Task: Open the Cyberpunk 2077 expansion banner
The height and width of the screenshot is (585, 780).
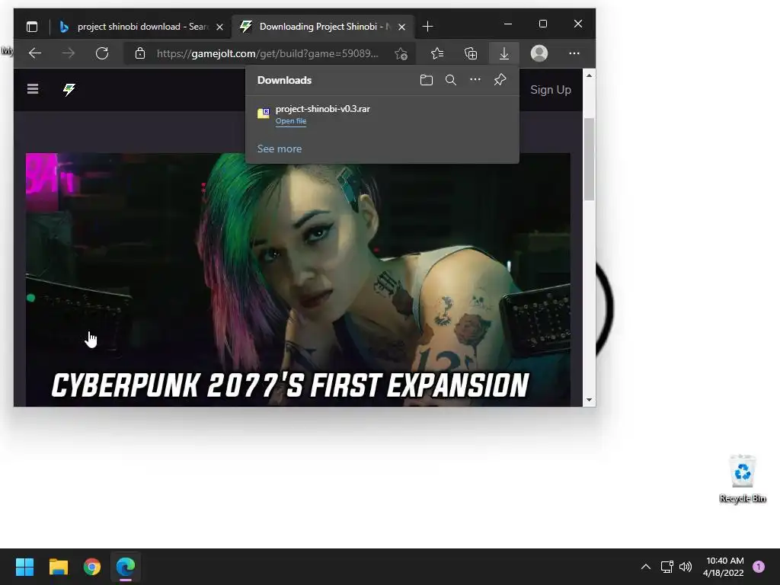Action: [298, 280]
